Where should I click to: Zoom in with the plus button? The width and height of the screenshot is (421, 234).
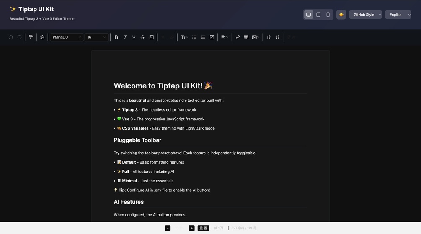coord(191,228)
